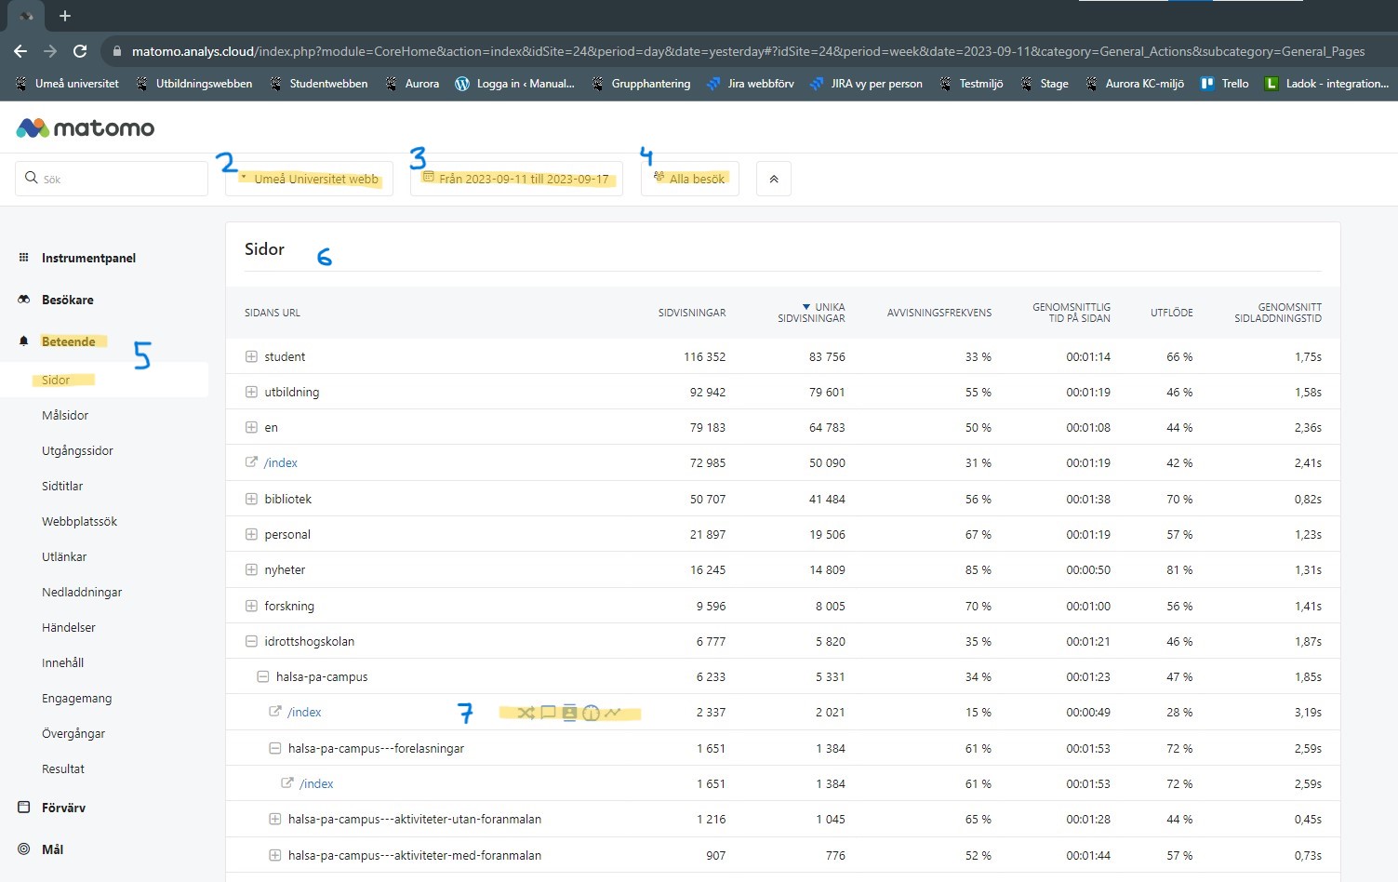Viewport: 1398px width, 882px height.
Task: Click the Matomo logo
Action: coord(86,127)
